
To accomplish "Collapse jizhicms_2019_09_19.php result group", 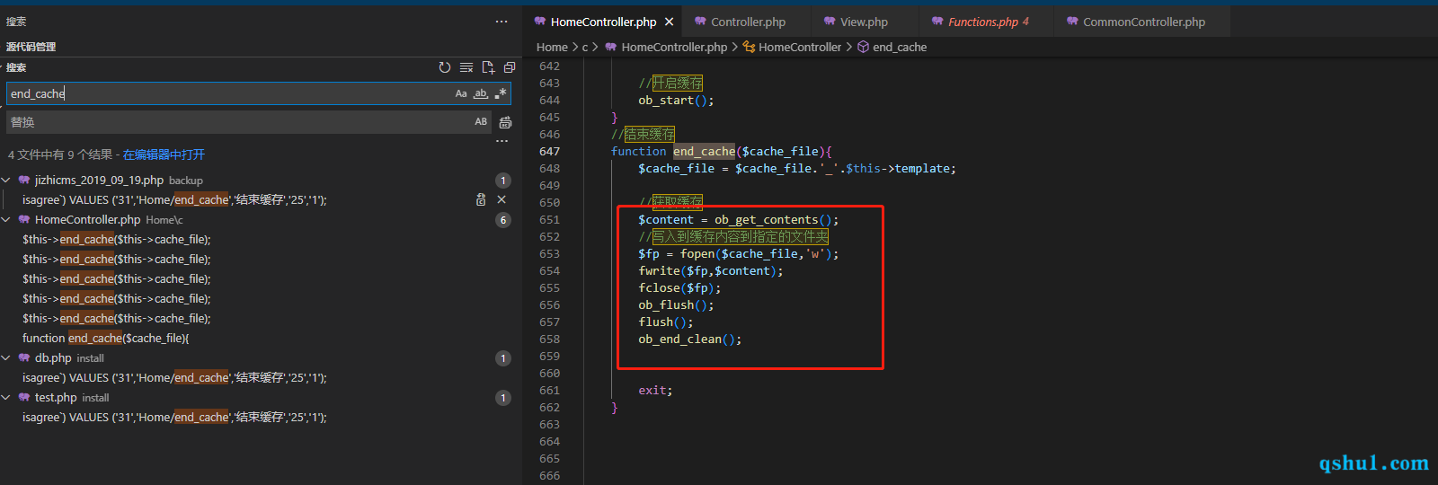I will [x=6, y=180].
